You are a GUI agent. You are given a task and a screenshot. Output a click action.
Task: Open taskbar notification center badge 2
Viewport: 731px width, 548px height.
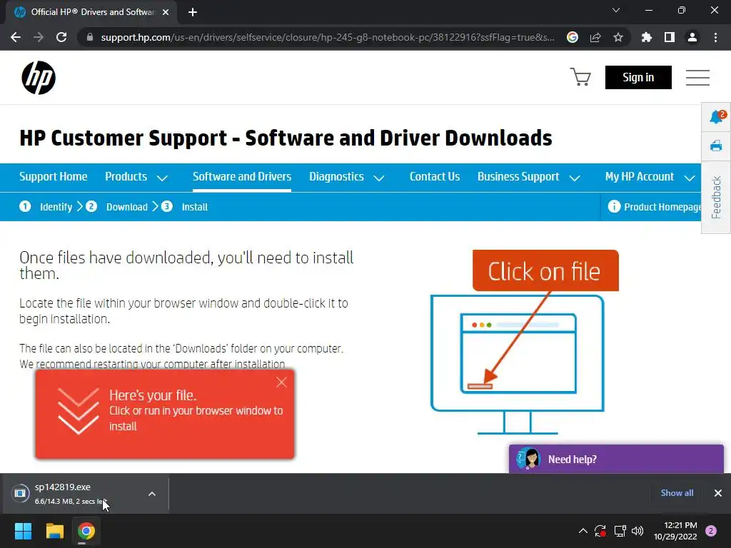pyautogui.click(x=711, y=531)
